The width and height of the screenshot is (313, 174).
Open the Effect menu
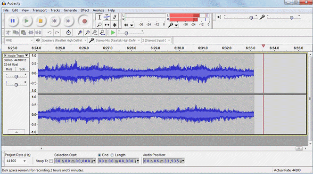click(85, 10)
